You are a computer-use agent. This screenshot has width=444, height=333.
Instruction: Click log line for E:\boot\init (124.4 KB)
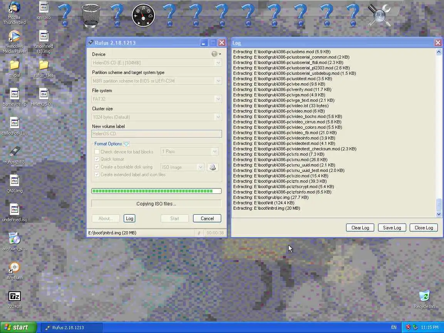pyautogui.click(x=264, y=203)
